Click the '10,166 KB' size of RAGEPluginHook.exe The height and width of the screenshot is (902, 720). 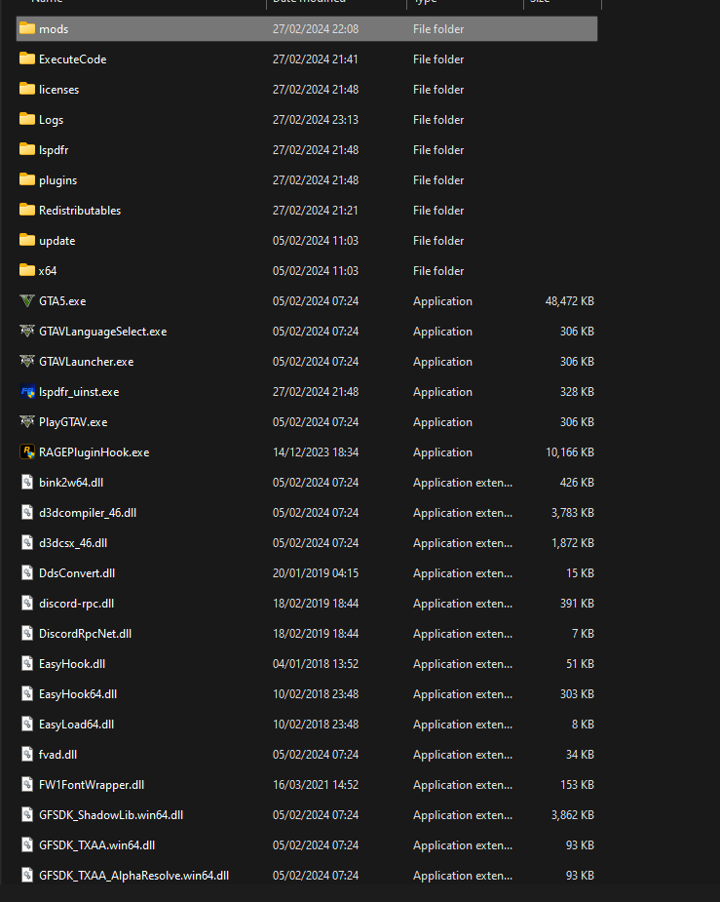tap(569, 452)
